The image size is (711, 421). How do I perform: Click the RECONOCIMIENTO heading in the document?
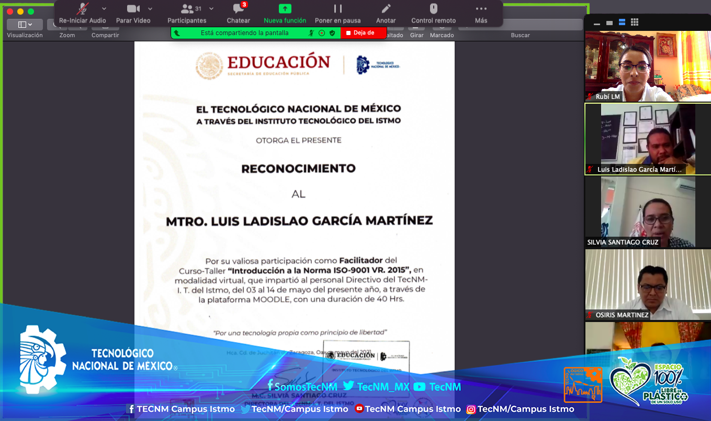coord(298,169)
